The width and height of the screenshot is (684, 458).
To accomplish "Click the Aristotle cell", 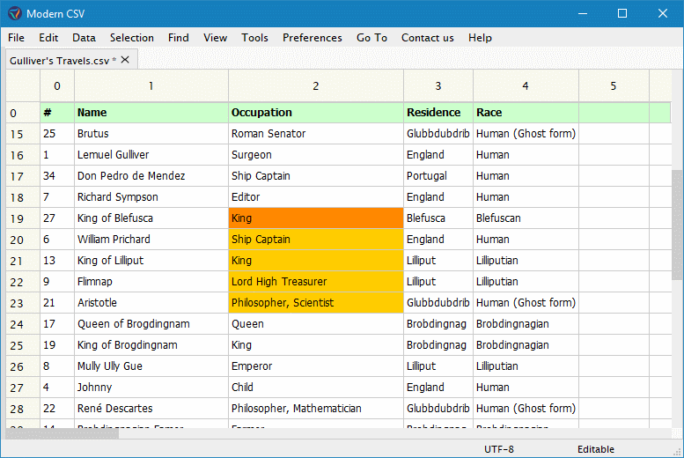I will [151, 303].
